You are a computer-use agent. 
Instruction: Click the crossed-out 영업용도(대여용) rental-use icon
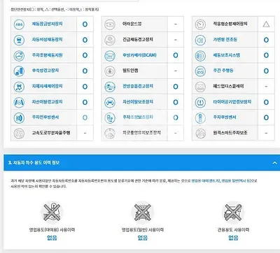tap(52, 212)
